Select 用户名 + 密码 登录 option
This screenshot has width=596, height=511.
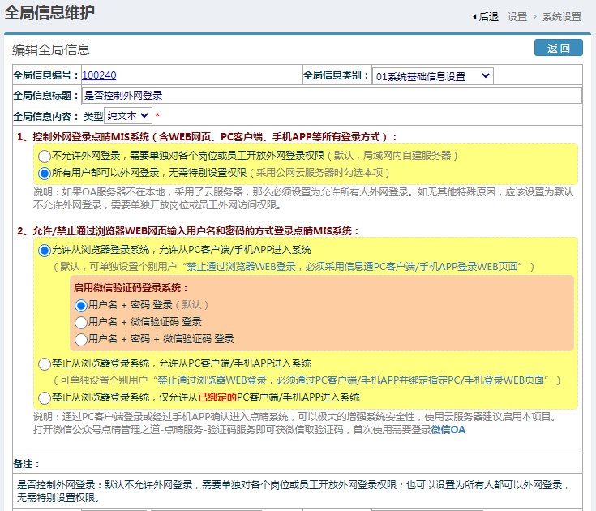80,306
